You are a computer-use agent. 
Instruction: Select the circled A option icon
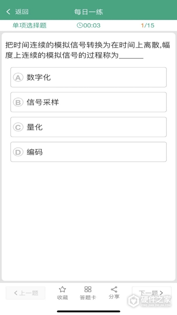18,78
